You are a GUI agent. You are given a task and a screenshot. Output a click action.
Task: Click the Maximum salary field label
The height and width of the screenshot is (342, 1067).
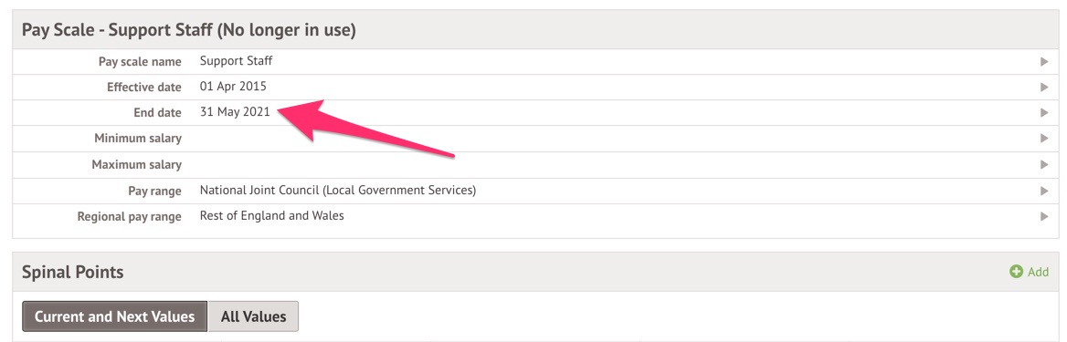click(137, 164)
